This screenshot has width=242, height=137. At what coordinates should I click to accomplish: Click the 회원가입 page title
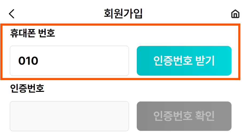[x=123, y=14]
